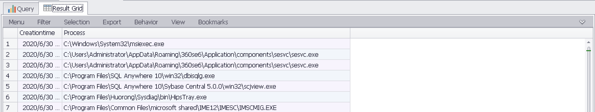Click the bar chart icon on Query tab
The width and height of the screenshot is (595, 112).
pyautogui.click(x=12, y=9)
